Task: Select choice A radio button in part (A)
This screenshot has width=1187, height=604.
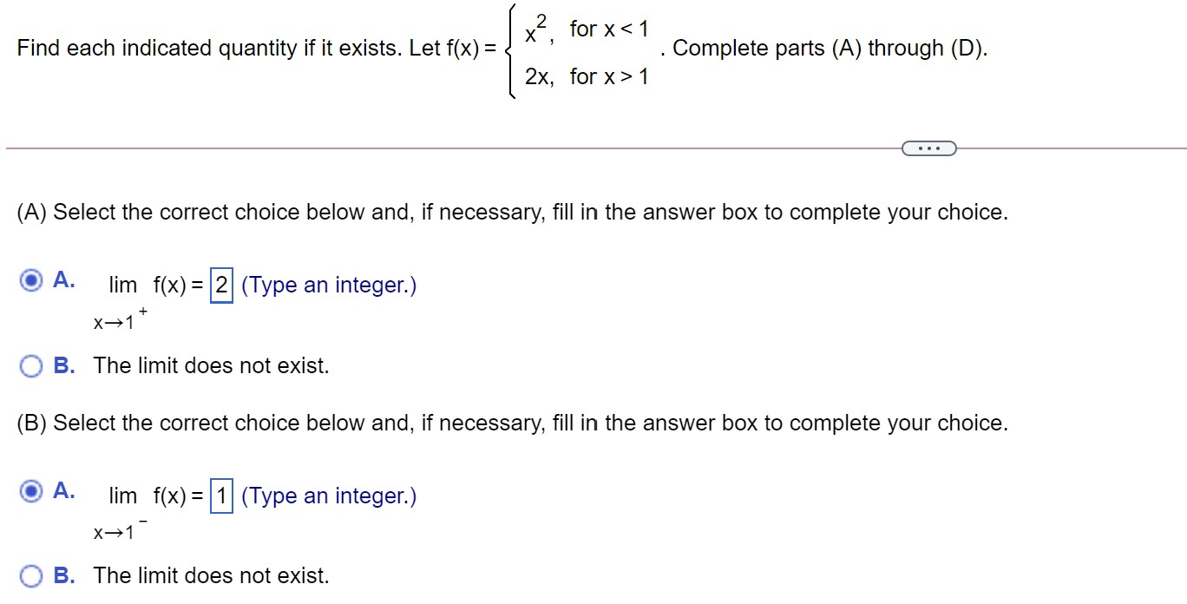Action: 31,279
